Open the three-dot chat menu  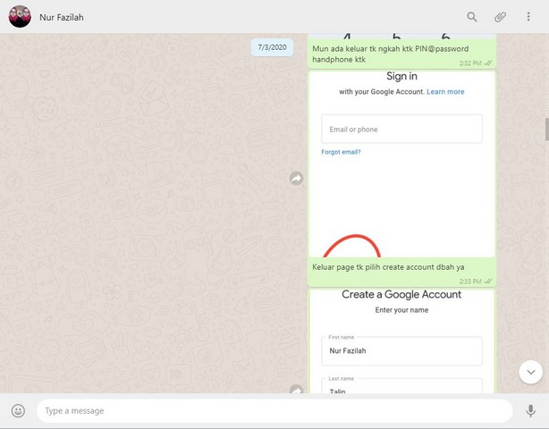(x=528, y=17)
